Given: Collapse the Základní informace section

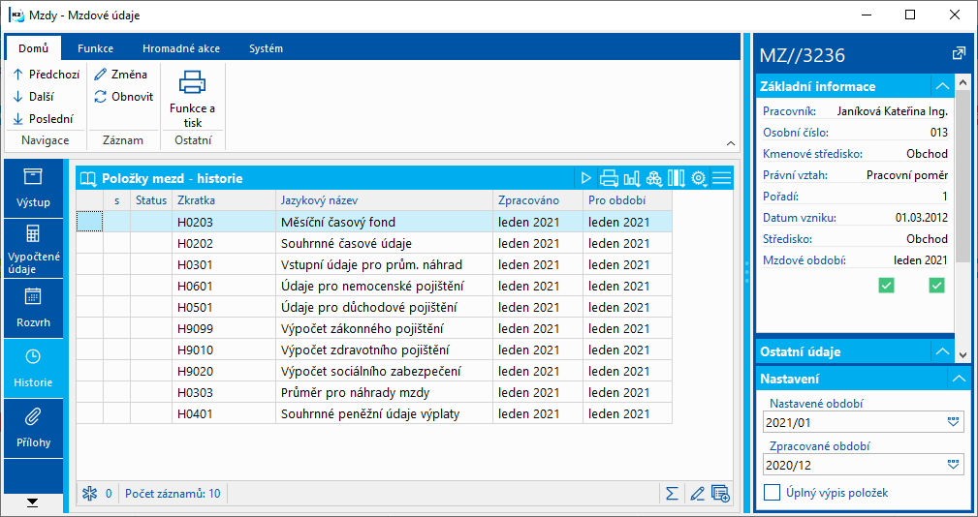Looking at the screenshot, I should click(942, 86).
